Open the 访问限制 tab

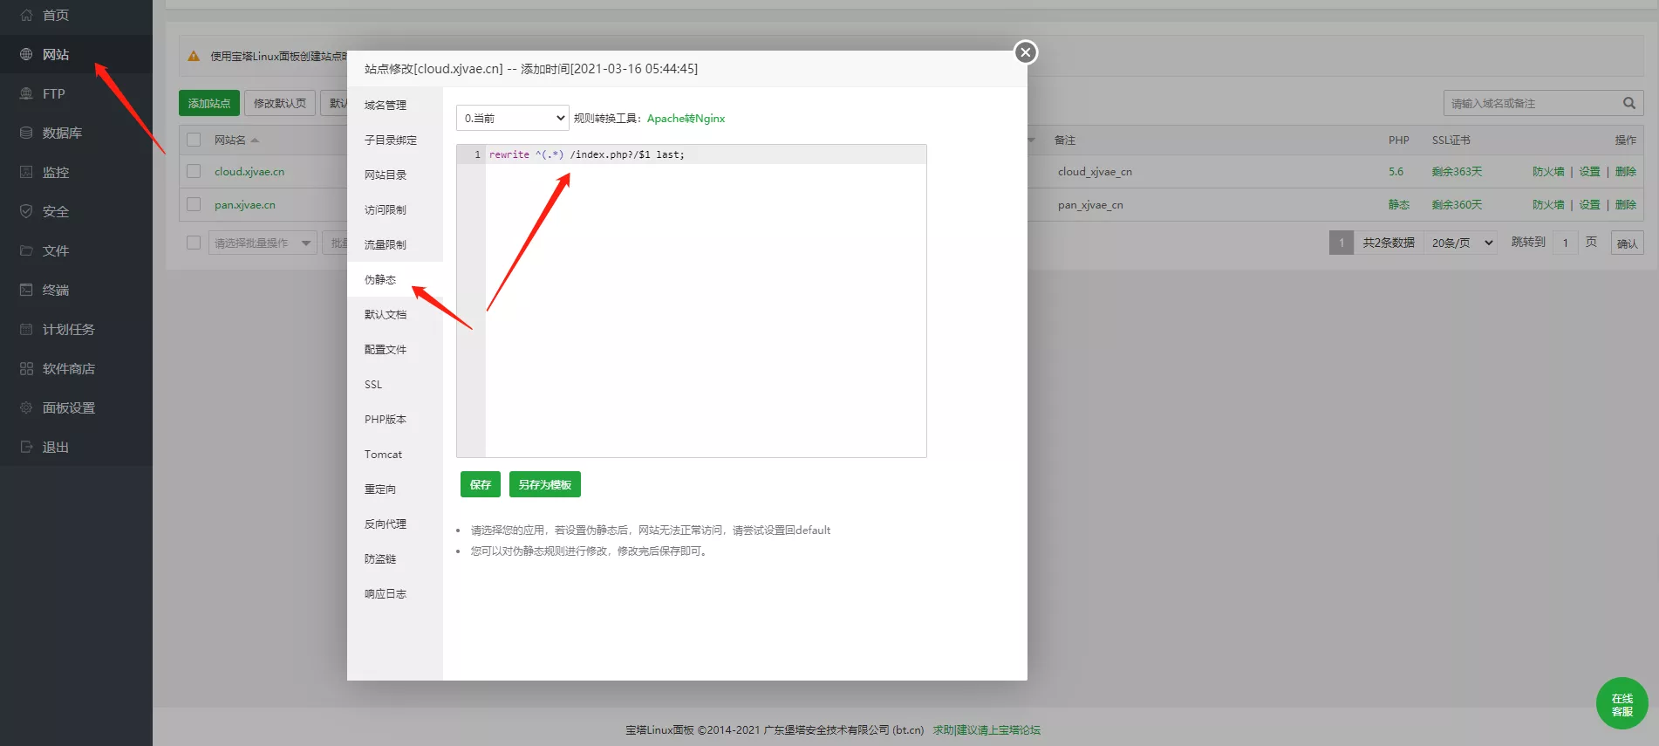coord(386,209)
